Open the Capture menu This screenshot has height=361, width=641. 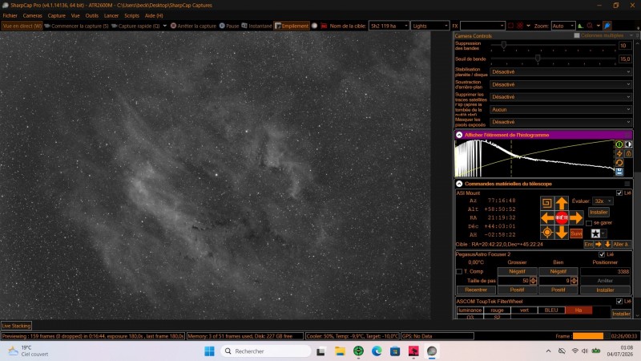pos(56,15)
